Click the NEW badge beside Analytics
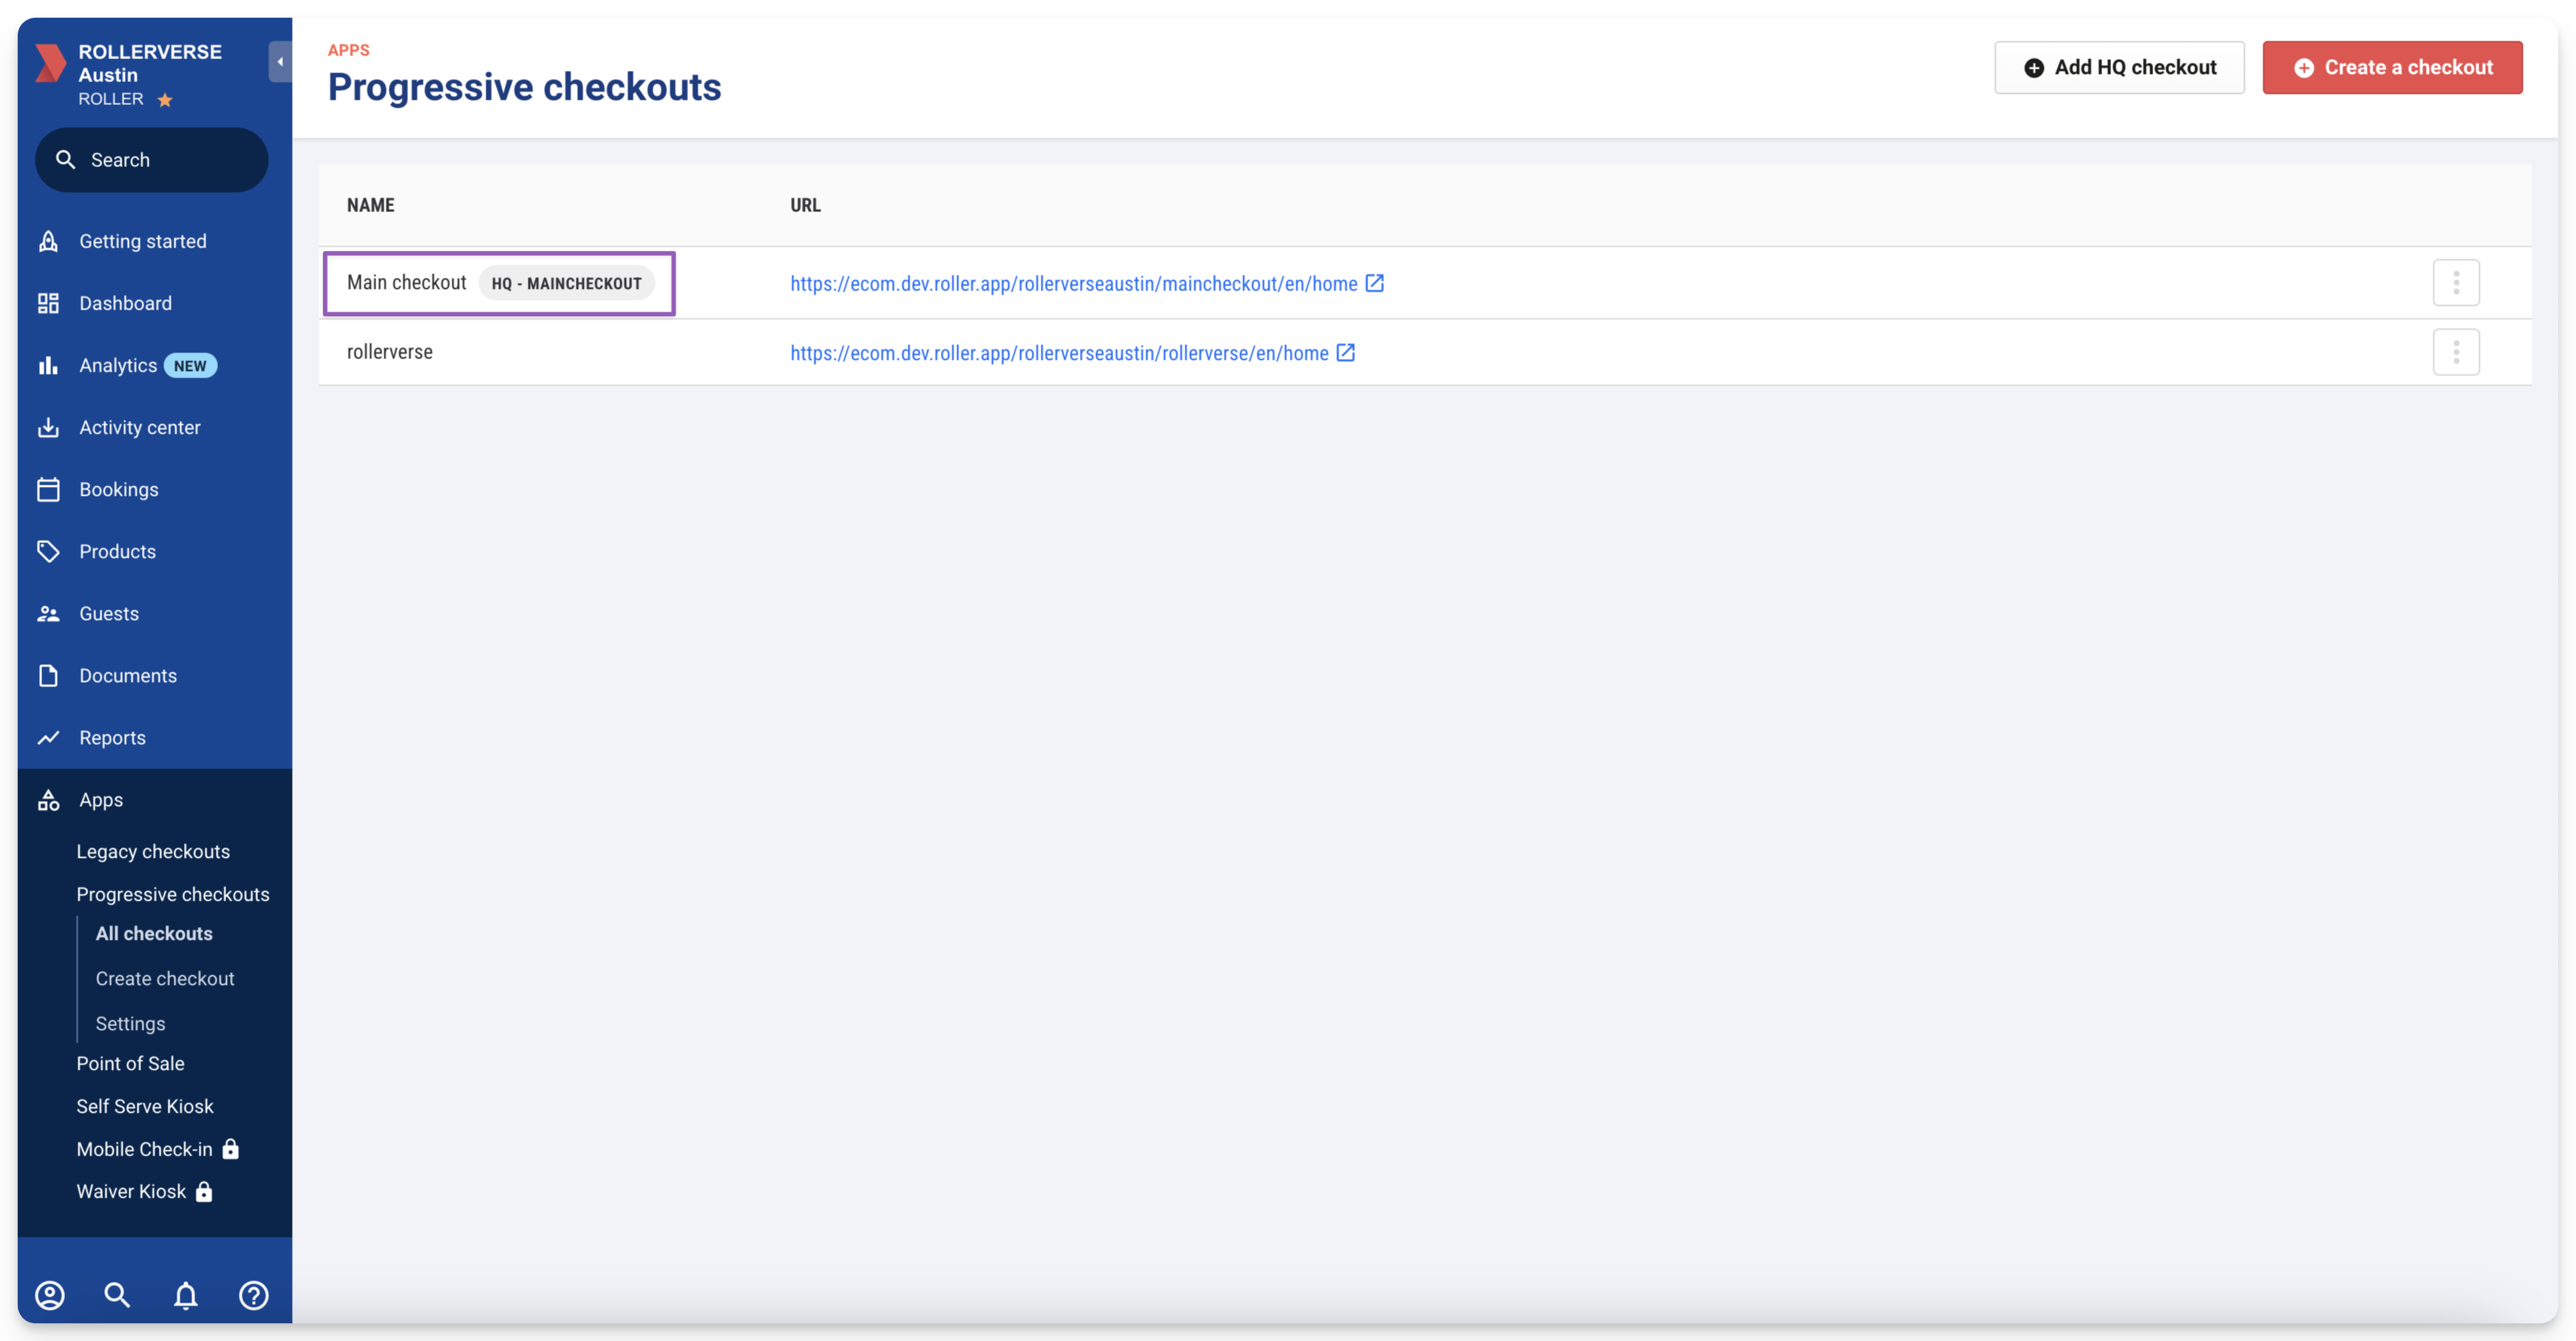This screenshot has height=1341, width=2576. (x=190, y=366)
